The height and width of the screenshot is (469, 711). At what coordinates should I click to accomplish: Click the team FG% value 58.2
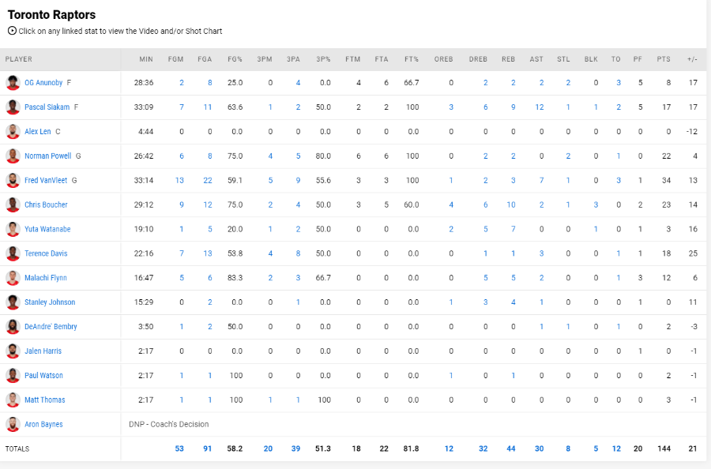click(235, 448)
